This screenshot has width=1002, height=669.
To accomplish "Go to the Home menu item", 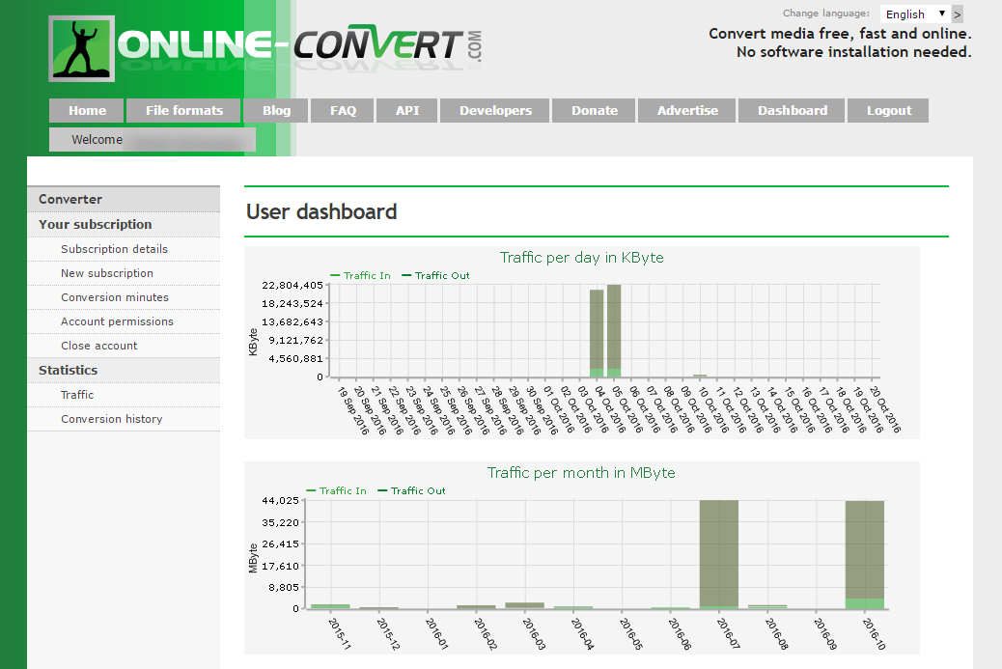I will tap(87, 111).
